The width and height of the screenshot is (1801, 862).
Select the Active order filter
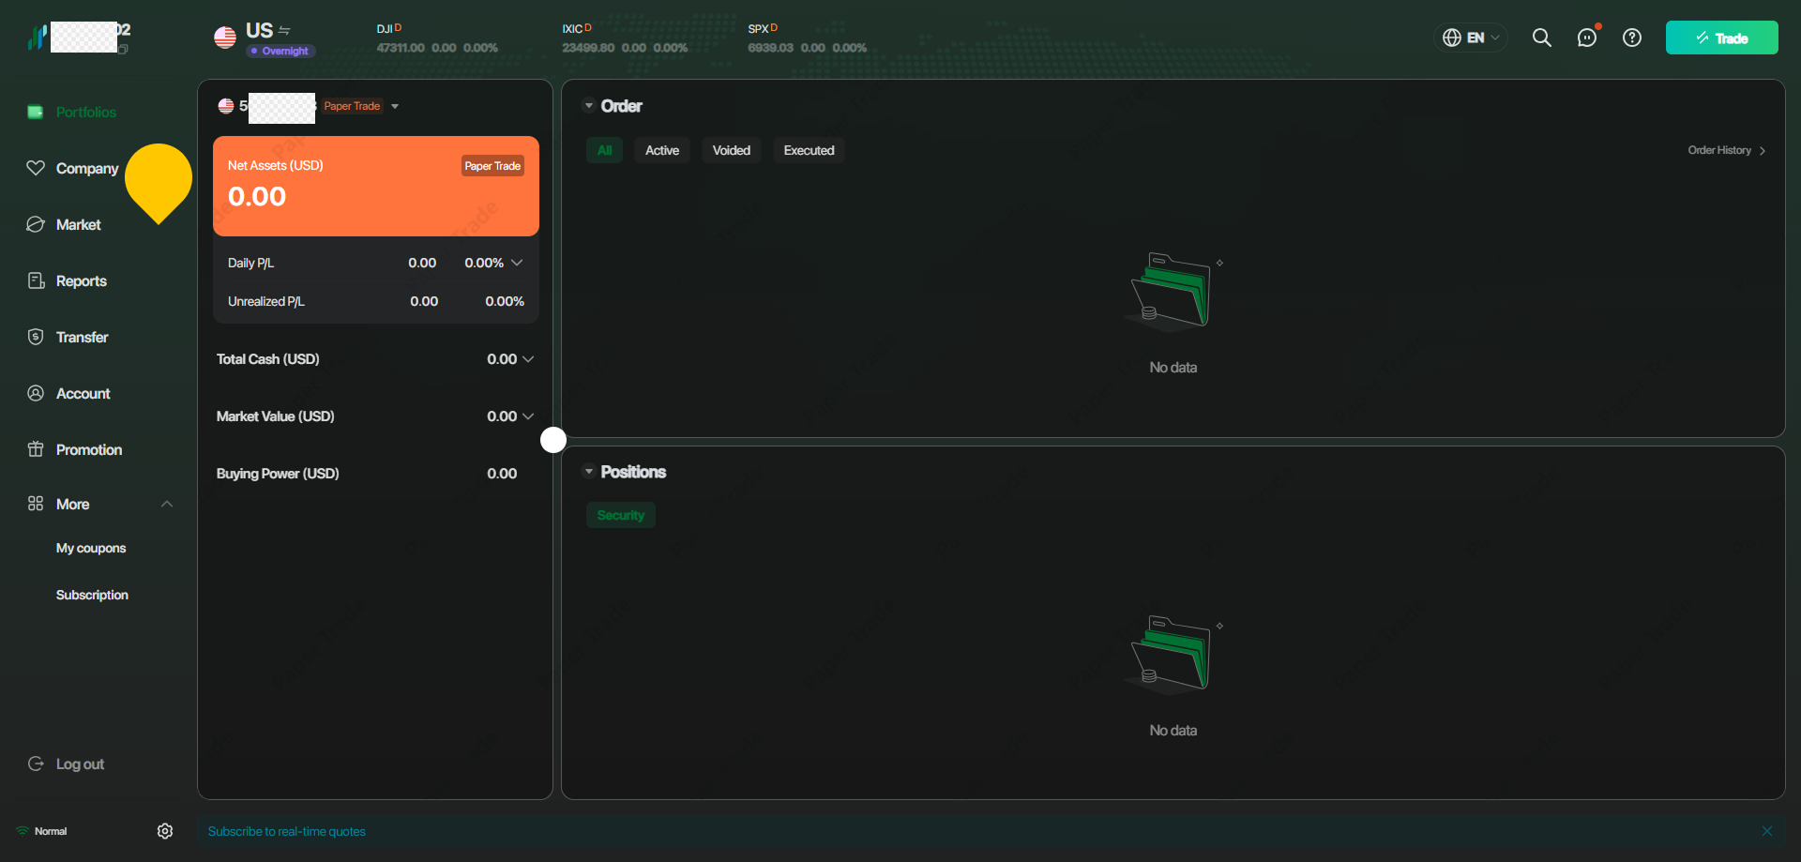tap(661, 150)
